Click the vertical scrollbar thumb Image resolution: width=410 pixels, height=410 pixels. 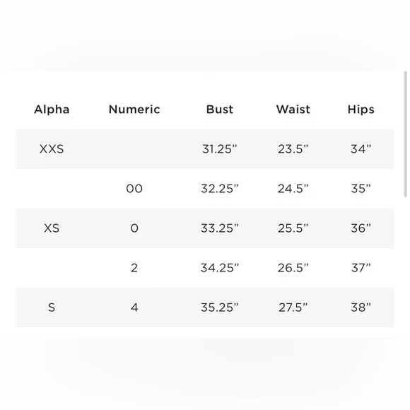point(406,134)
